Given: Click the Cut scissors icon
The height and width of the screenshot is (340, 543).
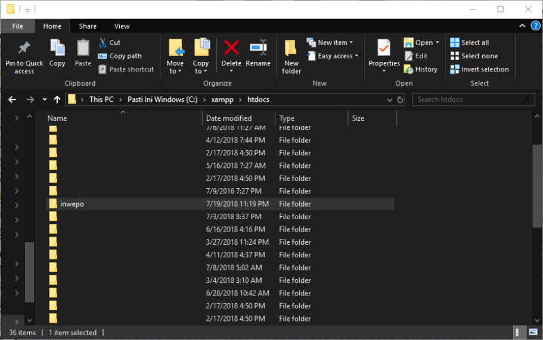Looking at the screenshot, I should [x=103, y=42].
